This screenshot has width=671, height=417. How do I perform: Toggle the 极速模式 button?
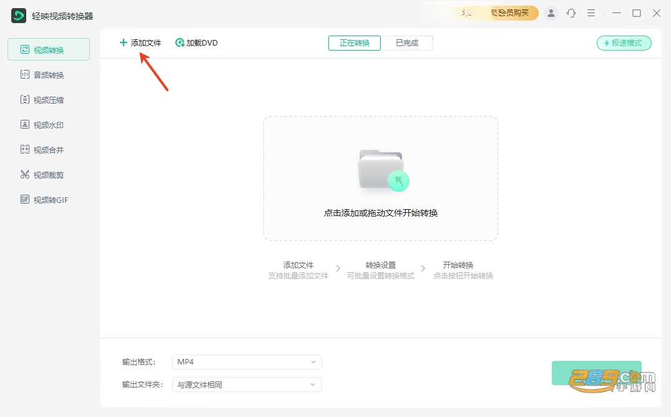point(624,43)
